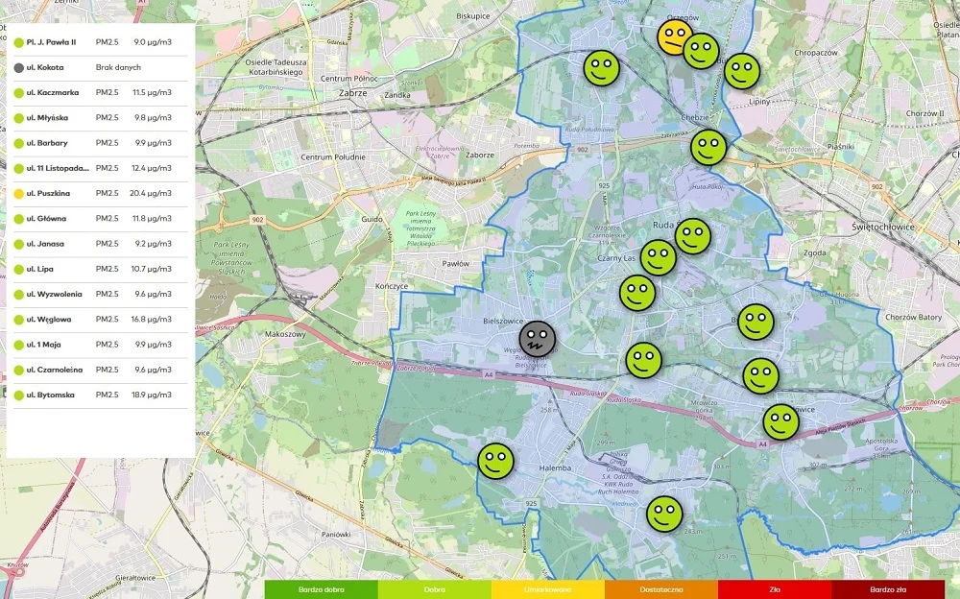Click the green smiley marker near Chebzie
Screen dimensions: 960x599
708,149
